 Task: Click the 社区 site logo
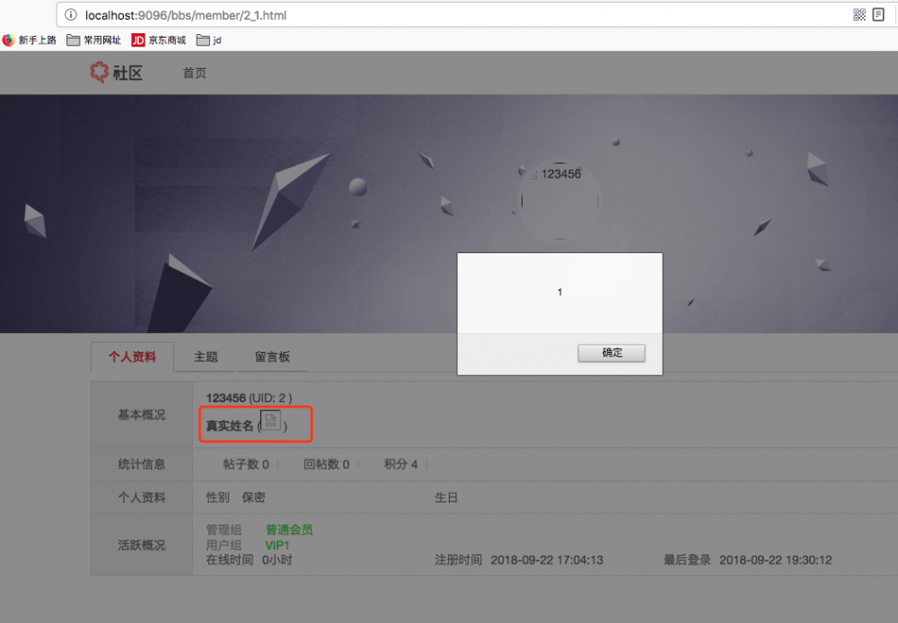(116, 73)
